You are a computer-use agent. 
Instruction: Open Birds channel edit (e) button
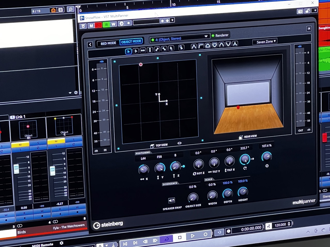(x=38, y=148)
